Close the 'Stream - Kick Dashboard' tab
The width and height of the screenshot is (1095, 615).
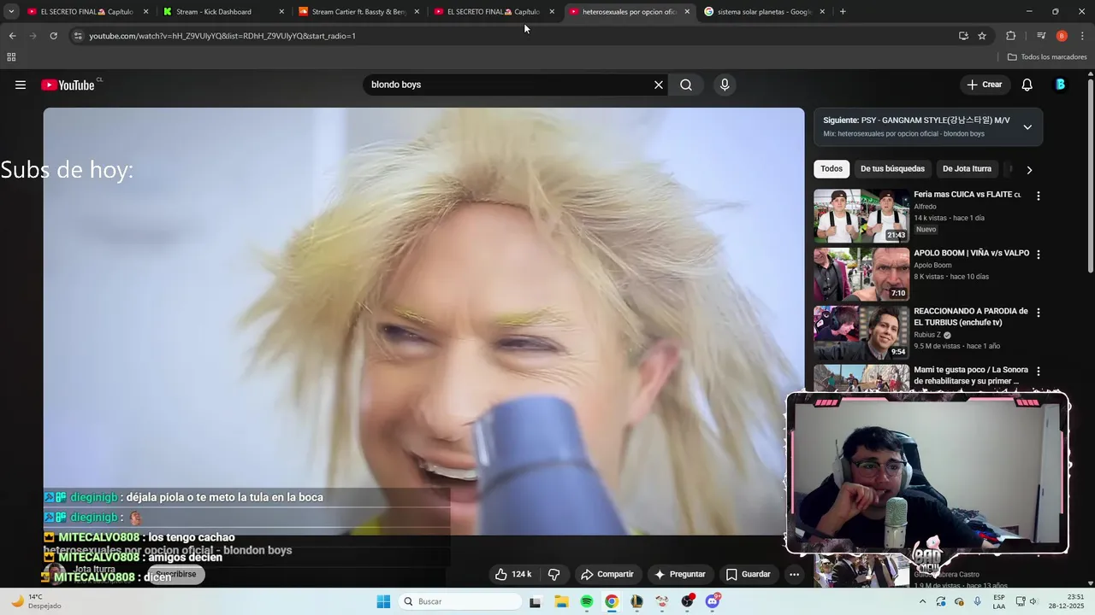281,12
